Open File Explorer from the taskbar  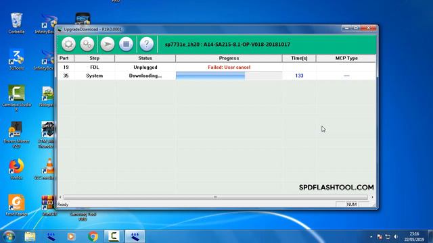[30, 236]
